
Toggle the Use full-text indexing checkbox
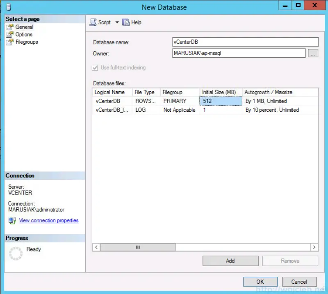[95, 68]
